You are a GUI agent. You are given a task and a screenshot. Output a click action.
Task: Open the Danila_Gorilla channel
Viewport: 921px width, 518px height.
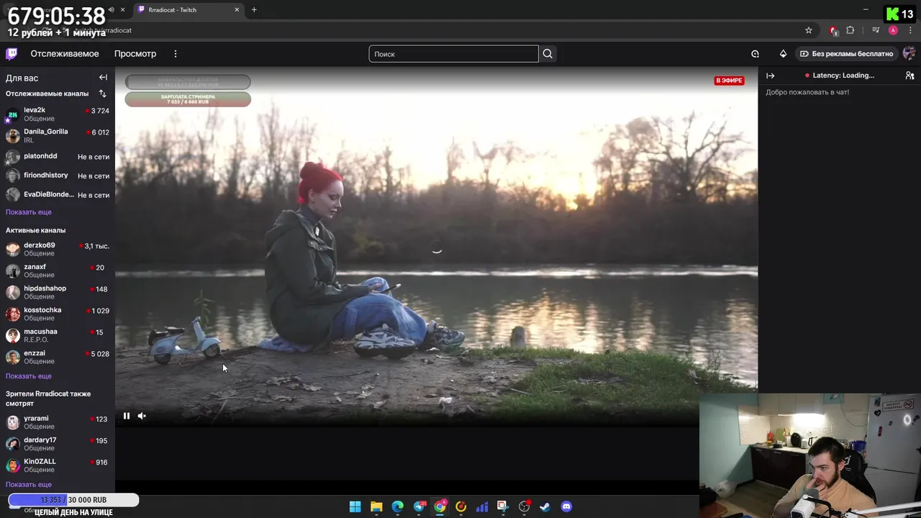(x=58, y=136)
